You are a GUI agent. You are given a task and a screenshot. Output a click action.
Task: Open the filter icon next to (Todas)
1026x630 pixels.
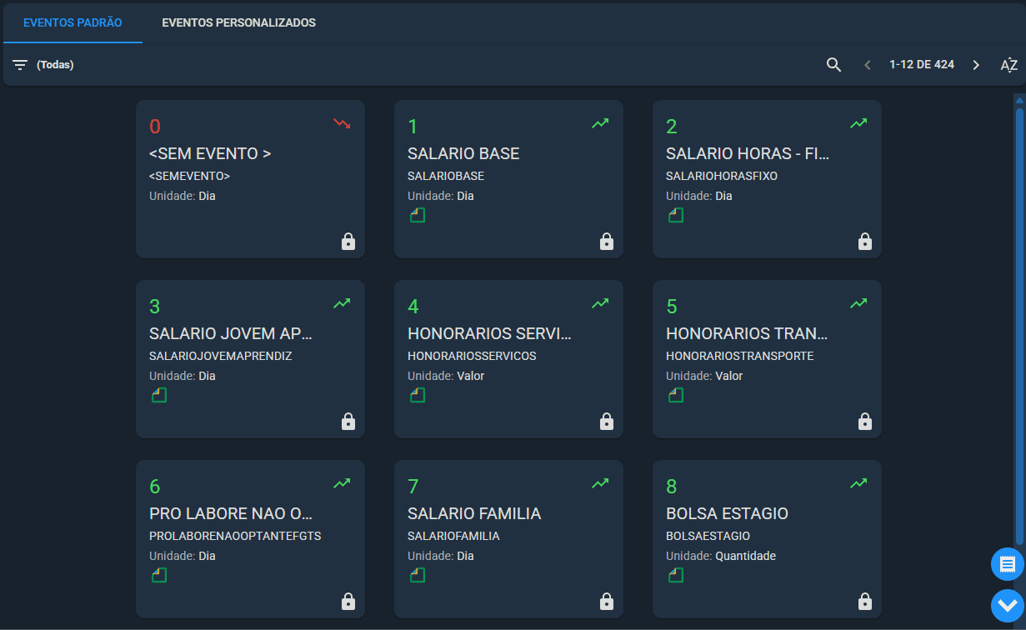(20, 65)
